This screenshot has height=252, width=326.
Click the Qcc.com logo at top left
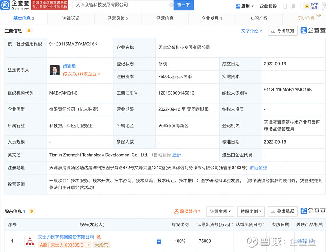15,5
